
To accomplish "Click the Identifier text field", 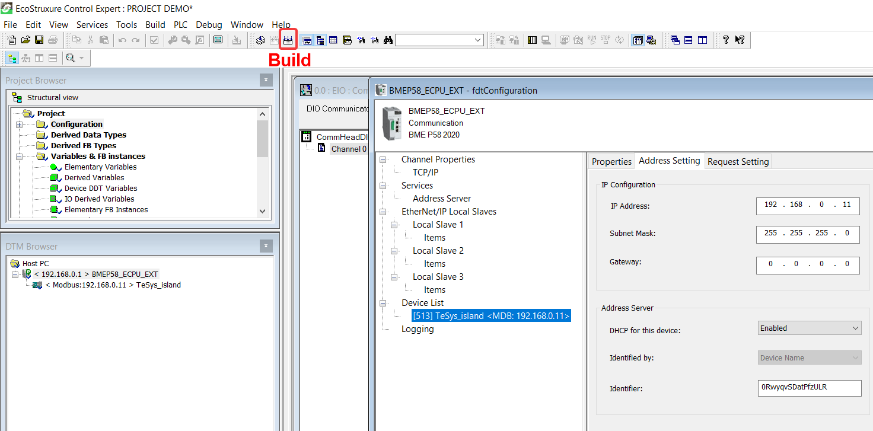I will point(810,388).
